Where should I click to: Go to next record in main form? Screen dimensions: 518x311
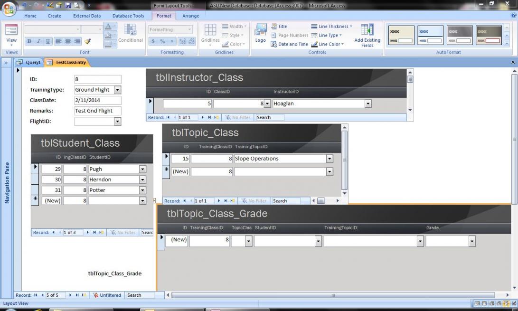pos(70,295)
